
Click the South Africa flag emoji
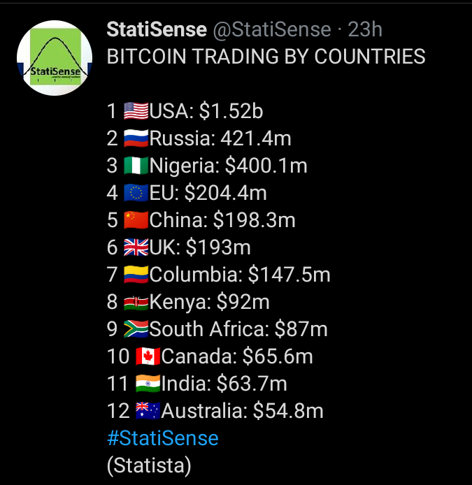(136, 328)
